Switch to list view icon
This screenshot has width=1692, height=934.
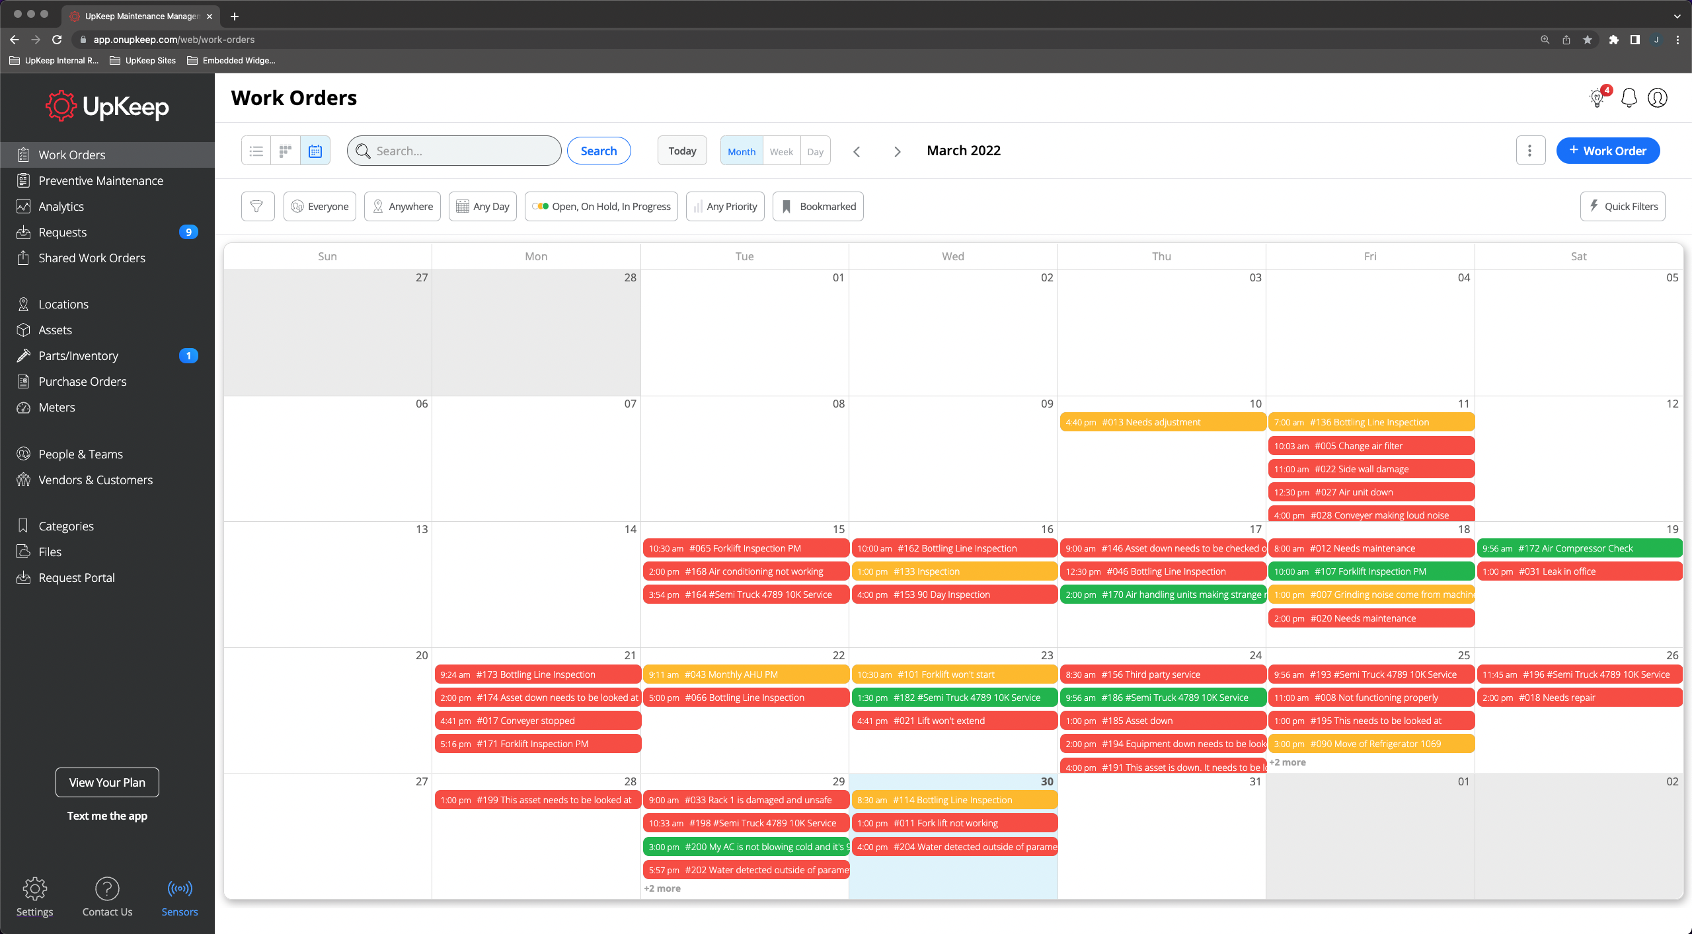point(256,151)
